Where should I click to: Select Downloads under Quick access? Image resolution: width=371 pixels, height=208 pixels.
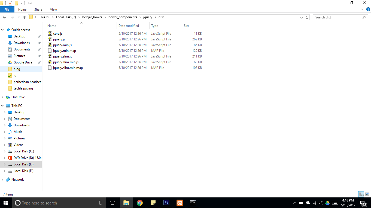point(22,43)
